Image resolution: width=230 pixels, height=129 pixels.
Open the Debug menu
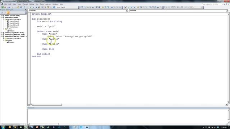coord(32,4)
